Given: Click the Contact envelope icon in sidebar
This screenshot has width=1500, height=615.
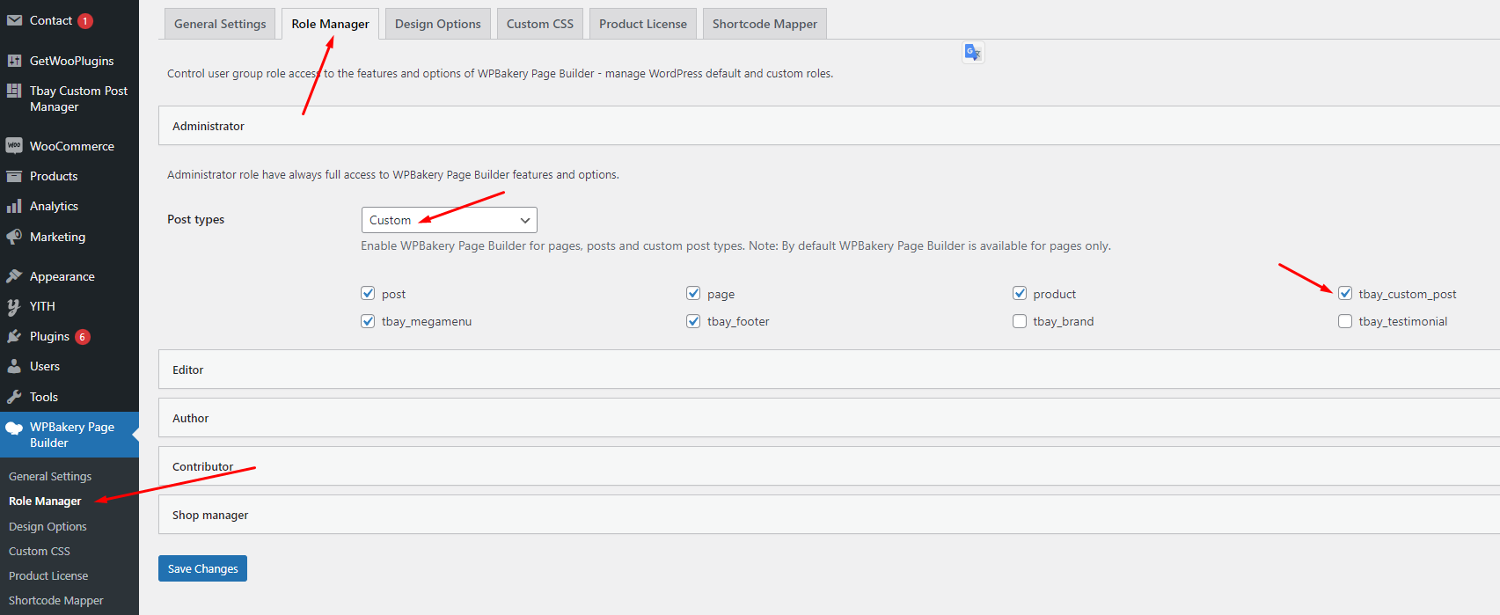Looking at the screenshot, I should (14, 20).
